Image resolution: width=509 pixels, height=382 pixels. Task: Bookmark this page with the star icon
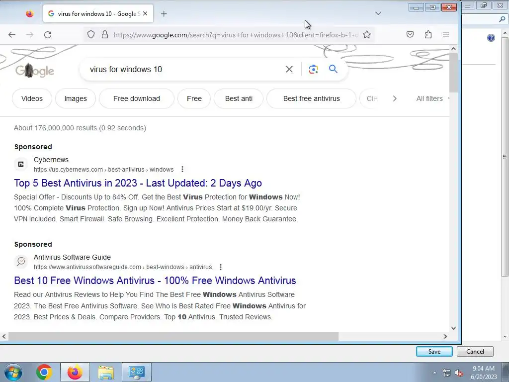click(367, 34)
